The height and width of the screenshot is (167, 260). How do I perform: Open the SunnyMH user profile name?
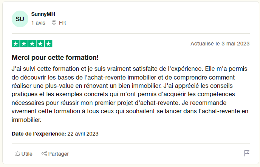pyautogui.click(x=43, y=14)
